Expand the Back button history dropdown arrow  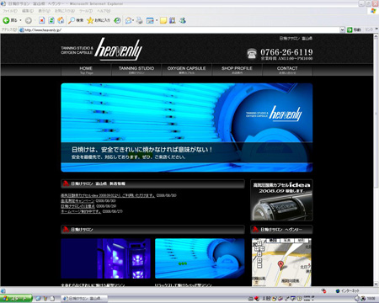point(20,20)
